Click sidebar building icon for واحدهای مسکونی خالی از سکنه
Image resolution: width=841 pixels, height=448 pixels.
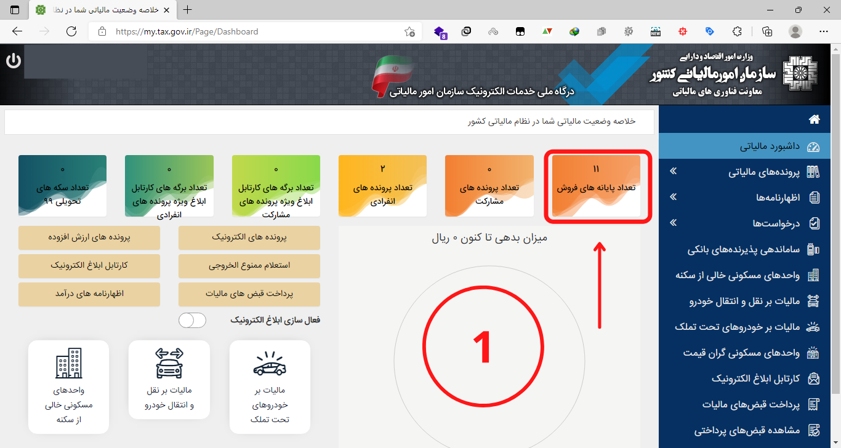click(x=814, y=275)
